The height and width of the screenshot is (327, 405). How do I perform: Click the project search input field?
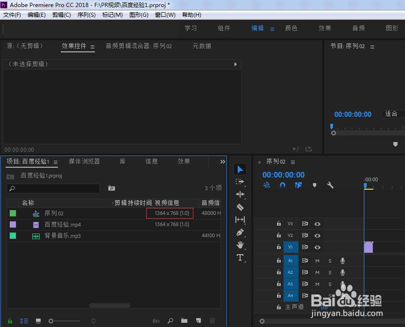click(x=53, y=188)
